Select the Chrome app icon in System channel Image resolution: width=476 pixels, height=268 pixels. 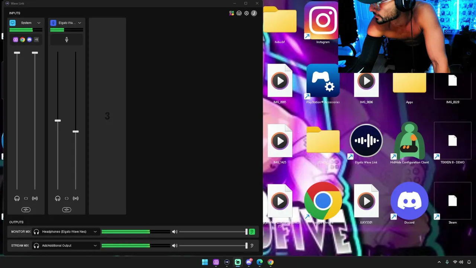(x=22, y=39)
